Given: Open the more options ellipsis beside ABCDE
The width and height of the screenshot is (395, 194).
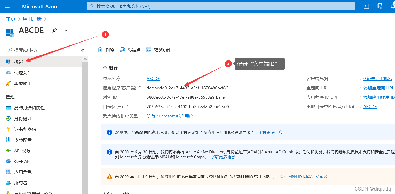Looking at the screenshot, I should pos(65,30).
